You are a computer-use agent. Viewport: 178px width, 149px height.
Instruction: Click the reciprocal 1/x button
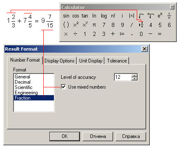click(x=169, y=16)
